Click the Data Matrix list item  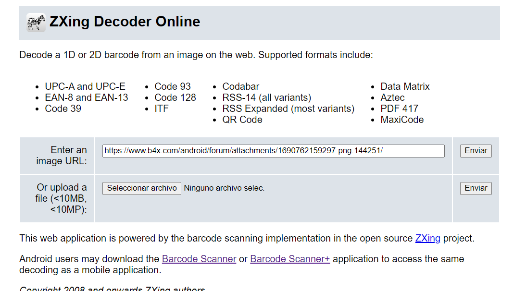(x=405, y=87)
